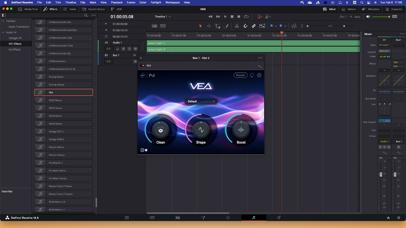Open the Default preset dropdown in VEA
This screenshot has width=406, height=228.
click(x=201, y=101)
